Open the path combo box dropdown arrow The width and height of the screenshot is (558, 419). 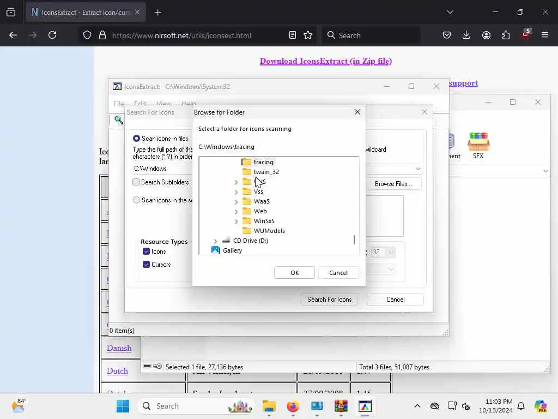(418, 169)
